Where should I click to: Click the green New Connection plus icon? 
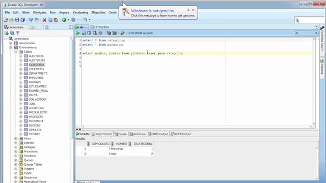pos(7,33)
